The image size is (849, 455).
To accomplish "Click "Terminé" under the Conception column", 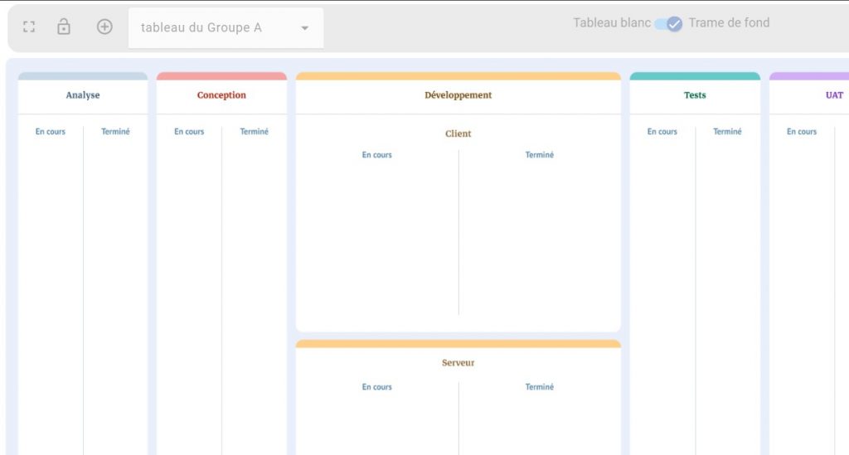I will click(254, 132).
